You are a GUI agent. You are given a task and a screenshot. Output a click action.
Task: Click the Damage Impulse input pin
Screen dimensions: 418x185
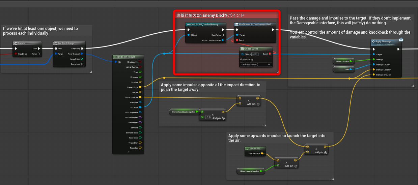(373, 75)
